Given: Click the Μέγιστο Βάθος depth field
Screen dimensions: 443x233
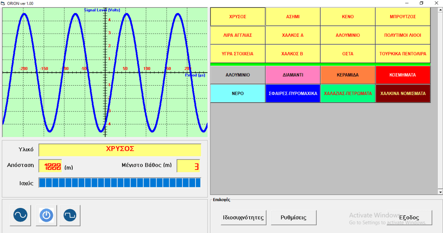Looking at the screenshot, I should [x=189, y=166].
